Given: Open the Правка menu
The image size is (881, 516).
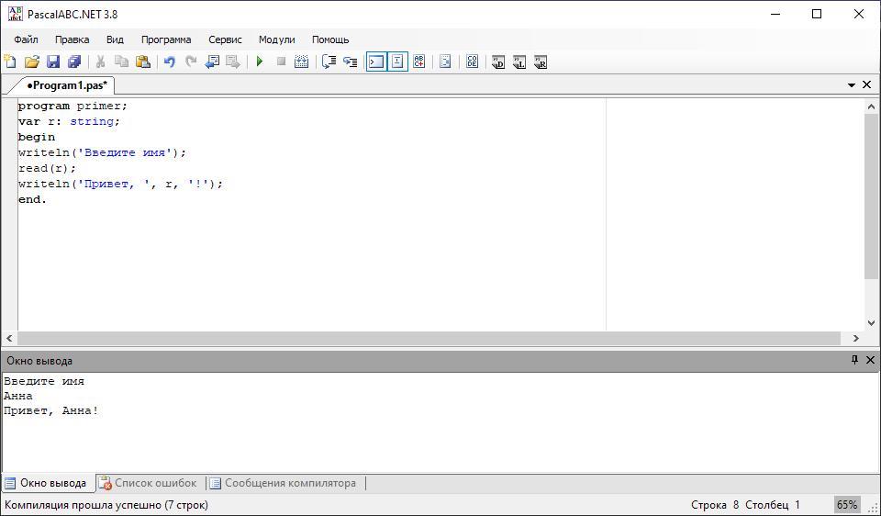Looking at the screenshot, I should click(72, 39).
